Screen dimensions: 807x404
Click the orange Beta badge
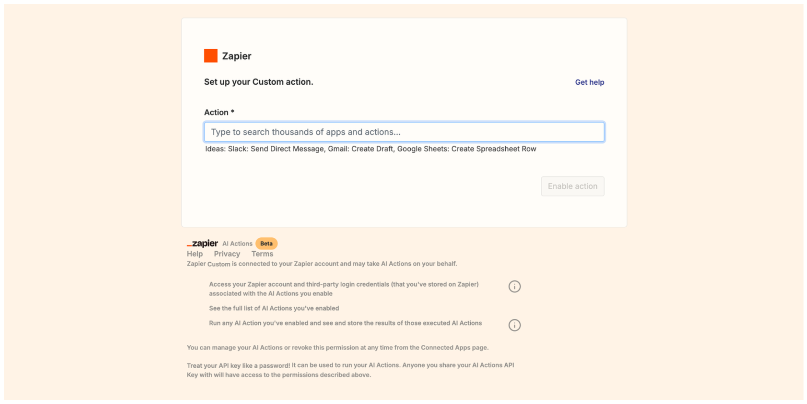(x=266, y=244)
